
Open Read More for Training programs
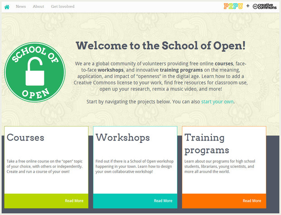click(x=252, y=200)
